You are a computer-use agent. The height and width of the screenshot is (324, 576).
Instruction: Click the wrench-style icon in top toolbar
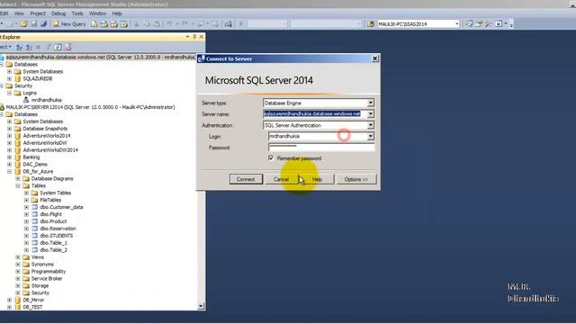(488, 24)
